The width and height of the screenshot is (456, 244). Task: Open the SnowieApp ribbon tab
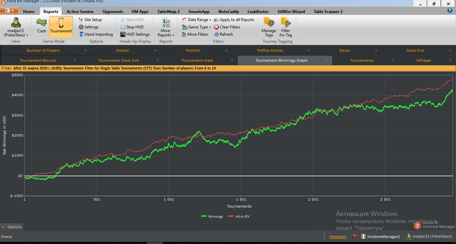tap(199, 12)
